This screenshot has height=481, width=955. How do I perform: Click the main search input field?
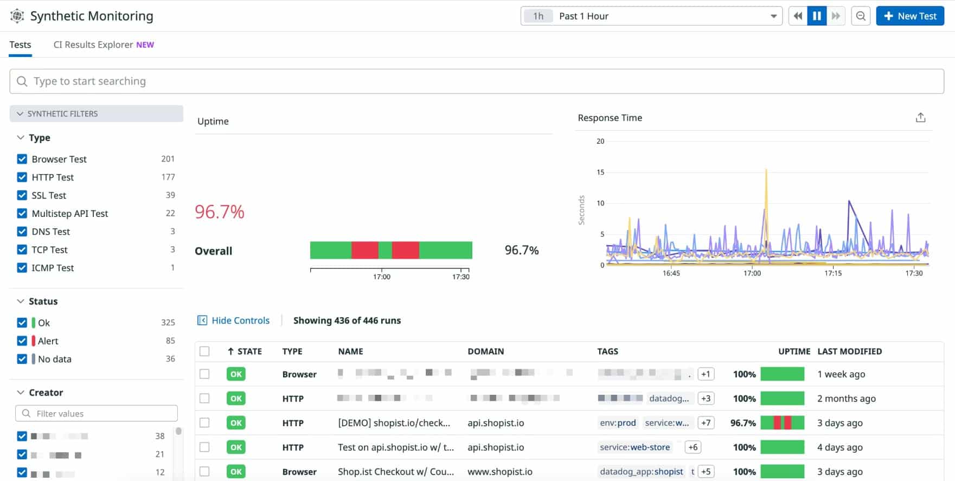click(x=477, y=81)
